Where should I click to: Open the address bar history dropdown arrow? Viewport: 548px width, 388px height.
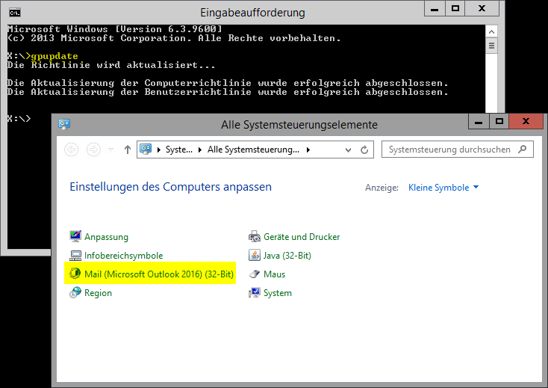(x=348, y=150)
